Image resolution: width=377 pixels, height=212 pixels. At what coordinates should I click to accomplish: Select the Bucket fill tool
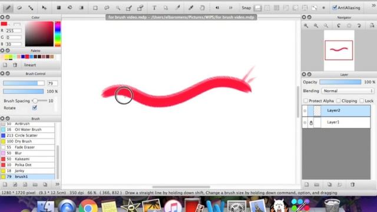[70, 8]
